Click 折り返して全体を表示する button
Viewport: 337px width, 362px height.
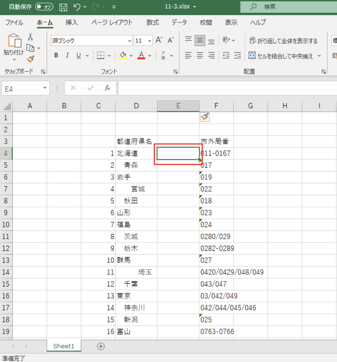pyautogui.click(x=283, y=41)
